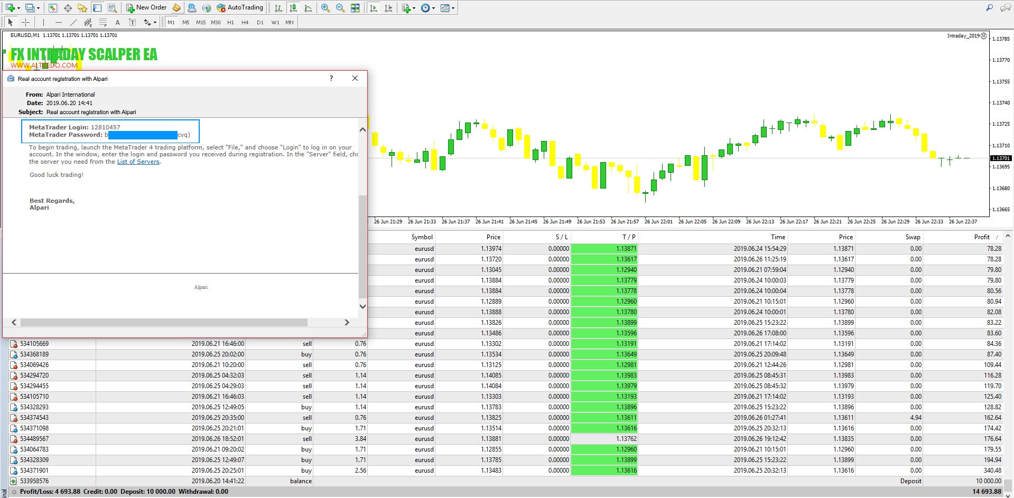Select the Trendline drawing tool

coord(73,22)
